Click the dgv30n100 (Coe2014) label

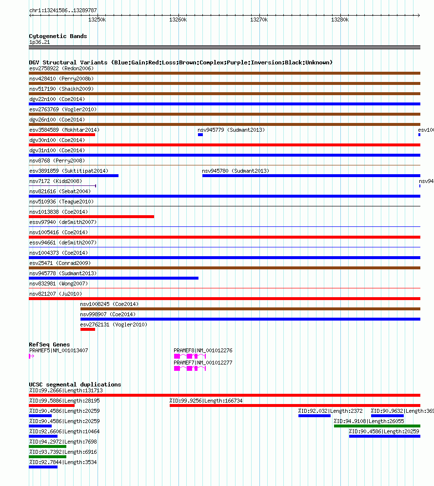coord(57,140)
